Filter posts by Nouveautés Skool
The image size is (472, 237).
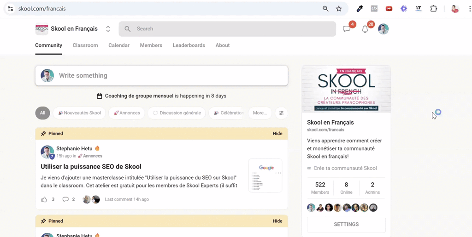coord(79,113)
